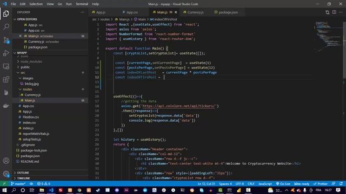Open package-lock.json file
Viewport: 346px width, 194px height.
coord(34,150)
